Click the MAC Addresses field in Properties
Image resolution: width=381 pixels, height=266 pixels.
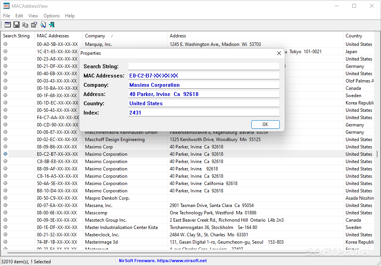204,76
